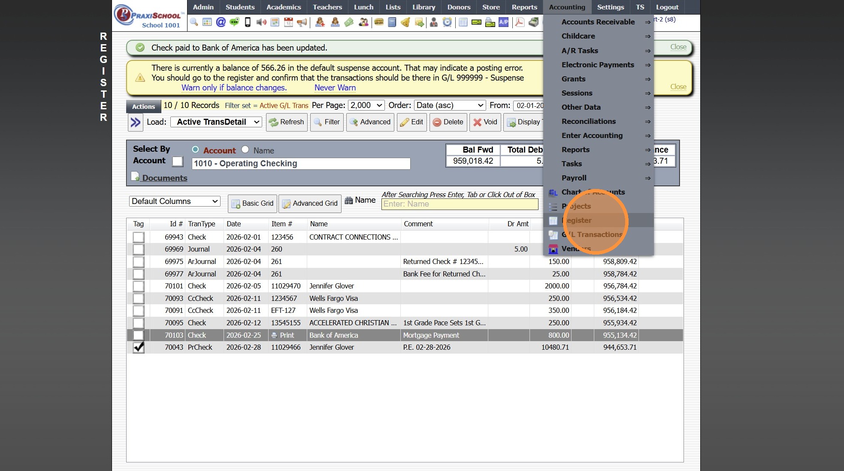
Task: Expand actions with double-chevron icon
Action: 136,123
